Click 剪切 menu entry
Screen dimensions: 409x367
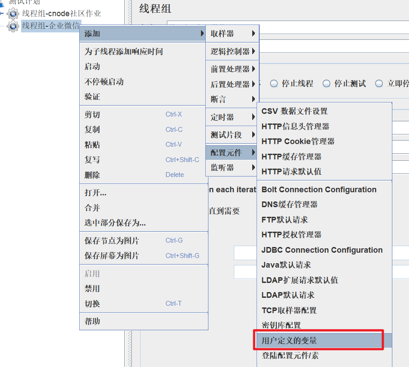pos(142,114)
